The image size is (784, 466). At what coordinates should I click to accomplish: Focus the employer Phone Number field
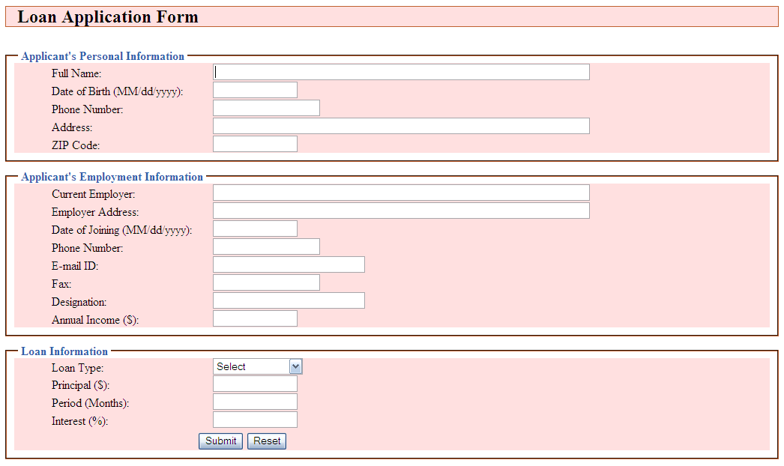pos(266,246)
